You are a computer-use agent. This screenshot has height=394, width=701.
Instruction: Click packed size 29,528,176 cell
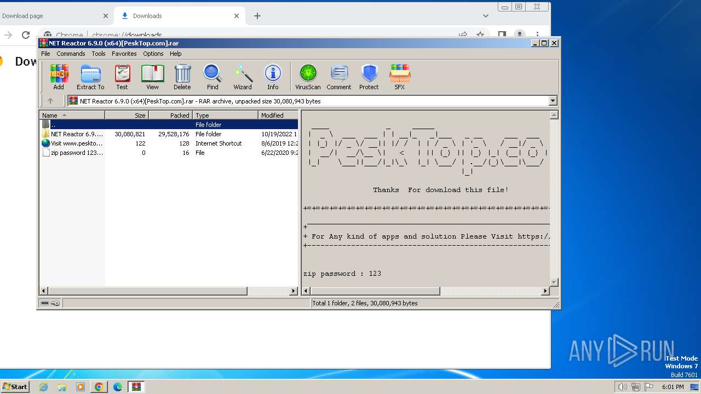pos(174,134)
